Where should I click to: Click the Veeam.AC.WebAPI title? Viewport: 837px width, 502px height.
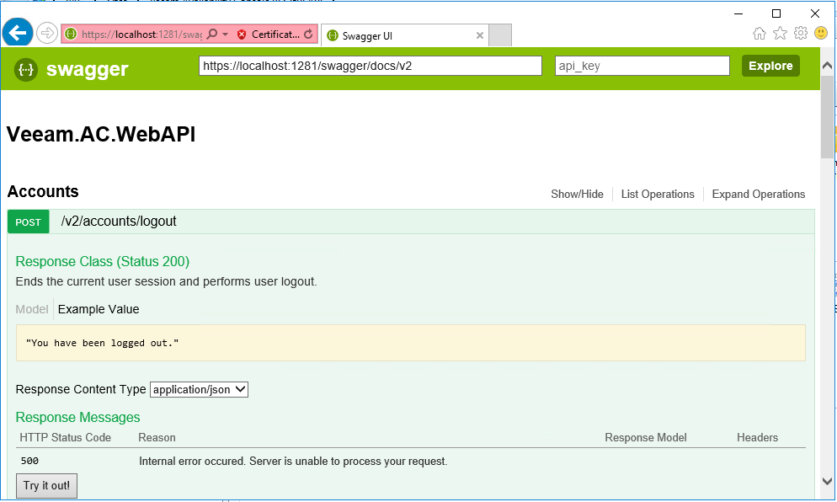(101, 134)
